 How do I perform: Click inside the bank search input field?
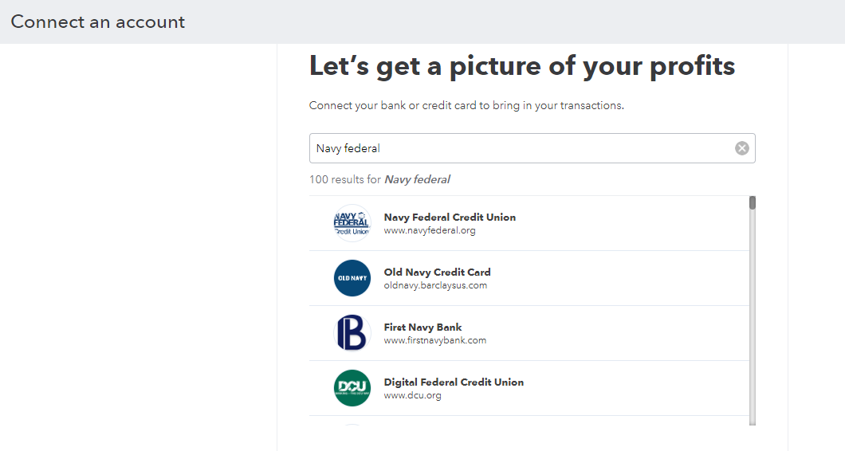521,148
